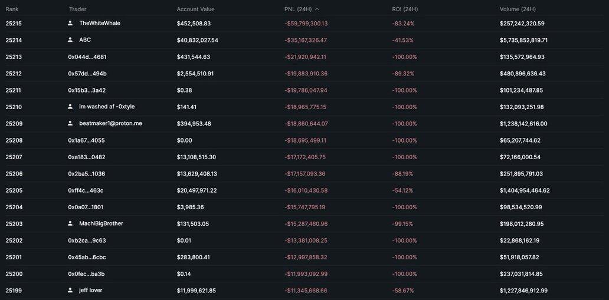Image resolution: width=609 pixels, height=300 pixels.
Task: Click the Trader column header
Action: 77,9
